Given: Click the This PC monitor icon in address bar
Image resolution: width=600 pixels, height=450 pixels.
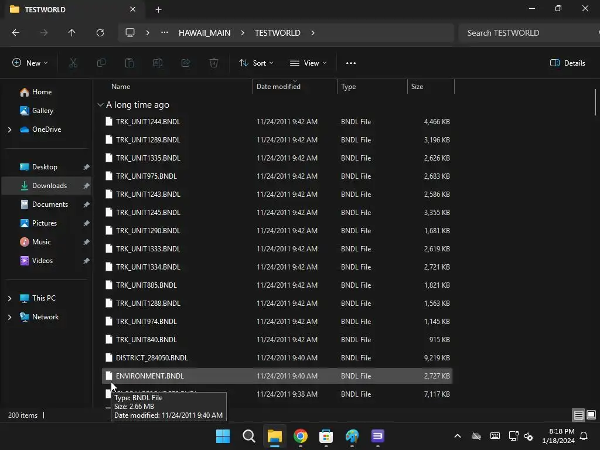Looking at the screenshot, I should [130, 33].
